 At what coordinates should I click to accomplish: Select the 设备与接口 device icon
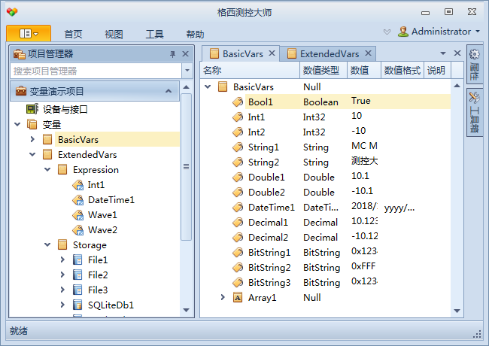pyautogui.click(x=32, y=109)
